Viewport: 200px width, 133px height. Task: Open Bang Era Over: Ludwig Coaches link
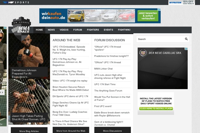70,113
